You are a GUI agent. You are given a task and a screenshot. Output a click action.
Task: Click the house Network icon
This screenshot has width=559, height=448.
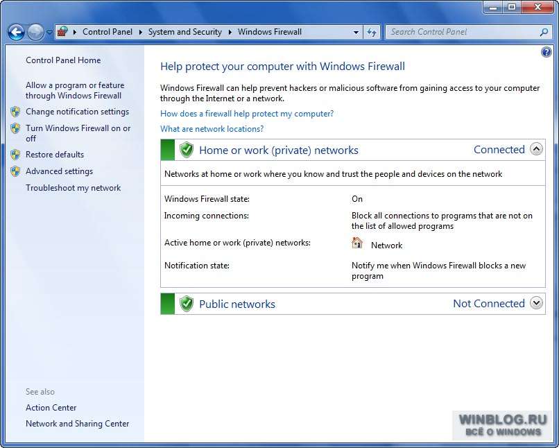tap(357, 243)
